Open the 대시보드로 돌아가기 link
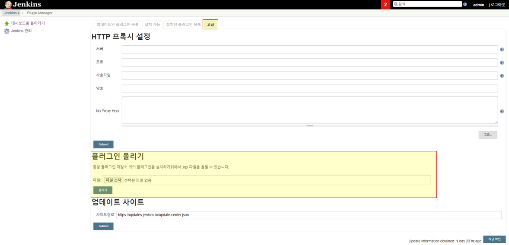 point(28,23)
